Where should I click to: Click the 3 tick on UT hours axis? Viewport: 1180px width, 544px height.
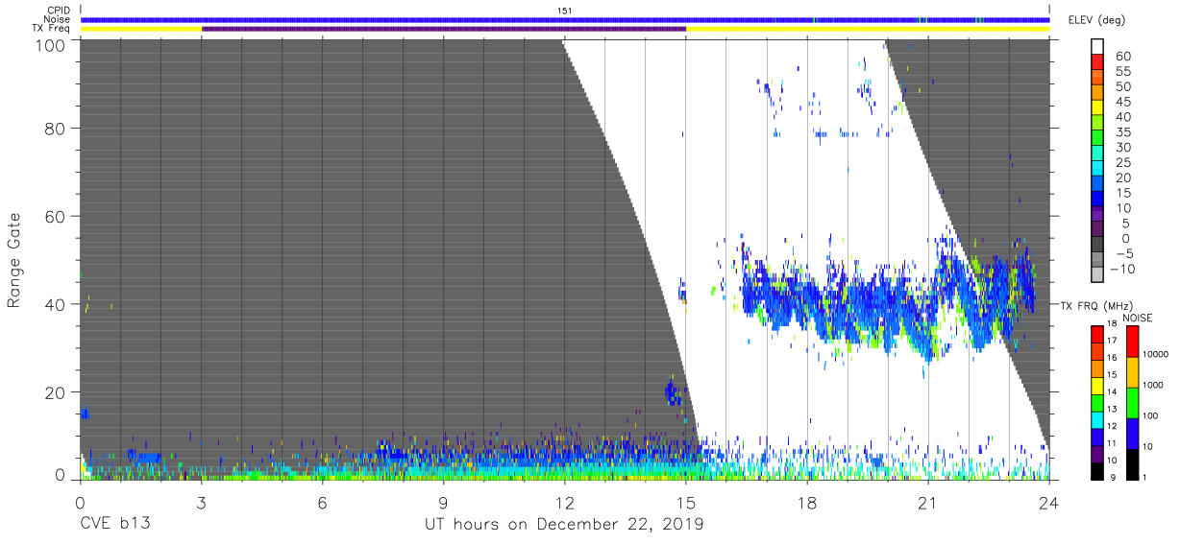(201, 503)
